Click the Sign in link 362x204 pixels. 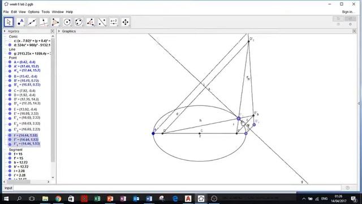click(x=348, y=12)
